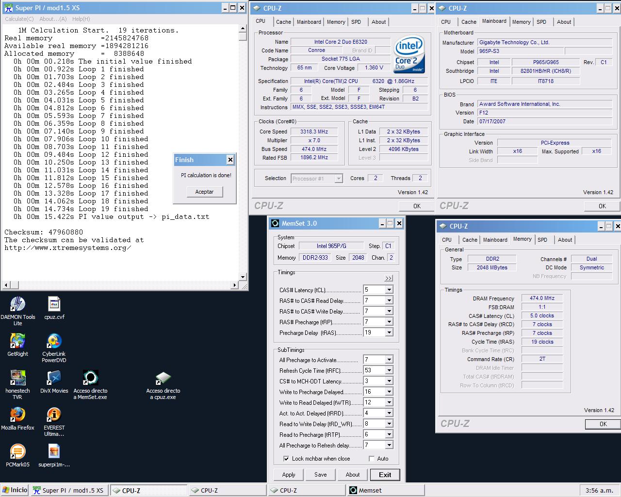The width and height of the screenshot is (621, 497).
Task: Close the Finish dialog with X
Action: click(230, 160)
